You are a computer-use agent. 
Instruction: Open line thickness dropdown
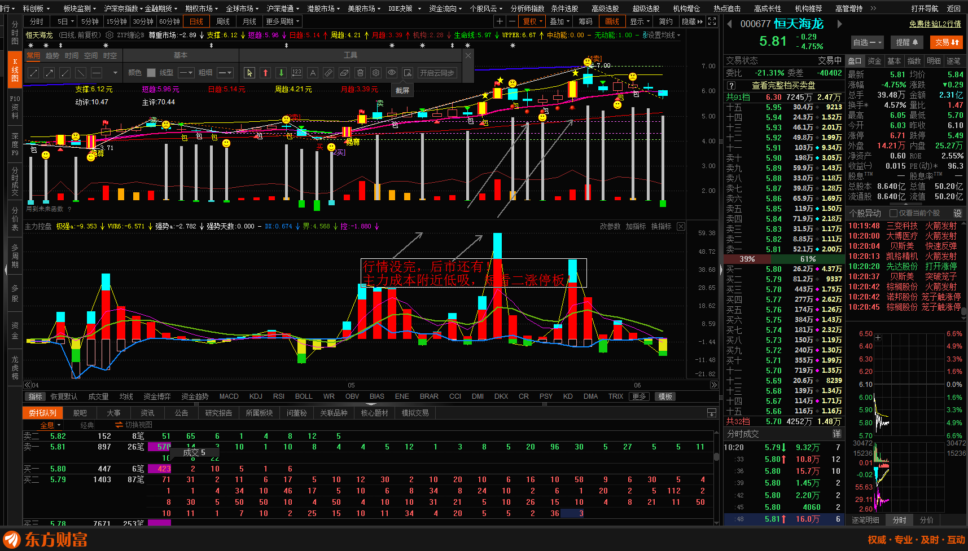pos(225,73)
